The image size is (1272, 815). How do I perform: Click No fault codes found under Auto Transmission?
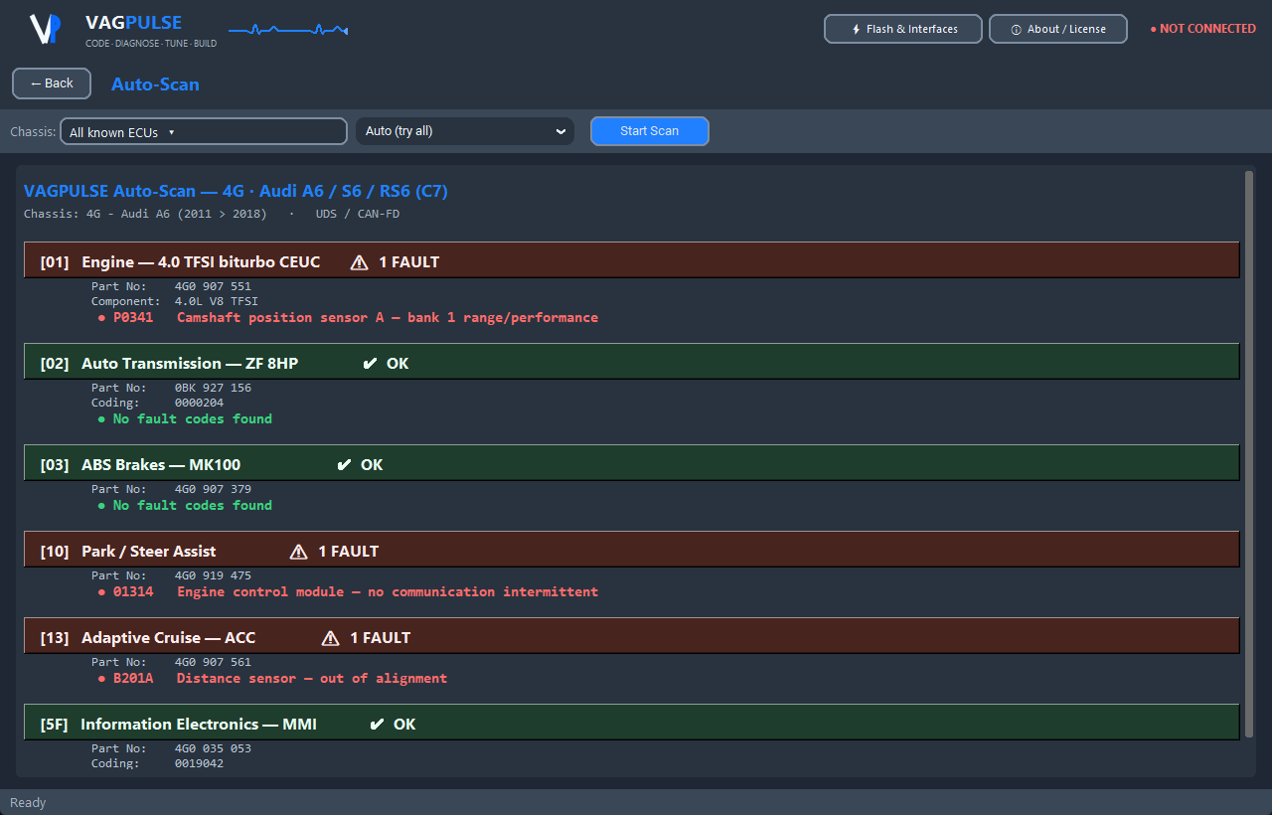(193, 419)
